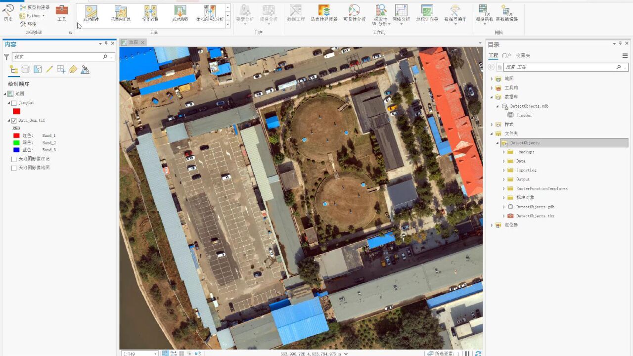Enable the JingGai layer checkbox
This screenshot has width=633, height=356.
(14, 102)
